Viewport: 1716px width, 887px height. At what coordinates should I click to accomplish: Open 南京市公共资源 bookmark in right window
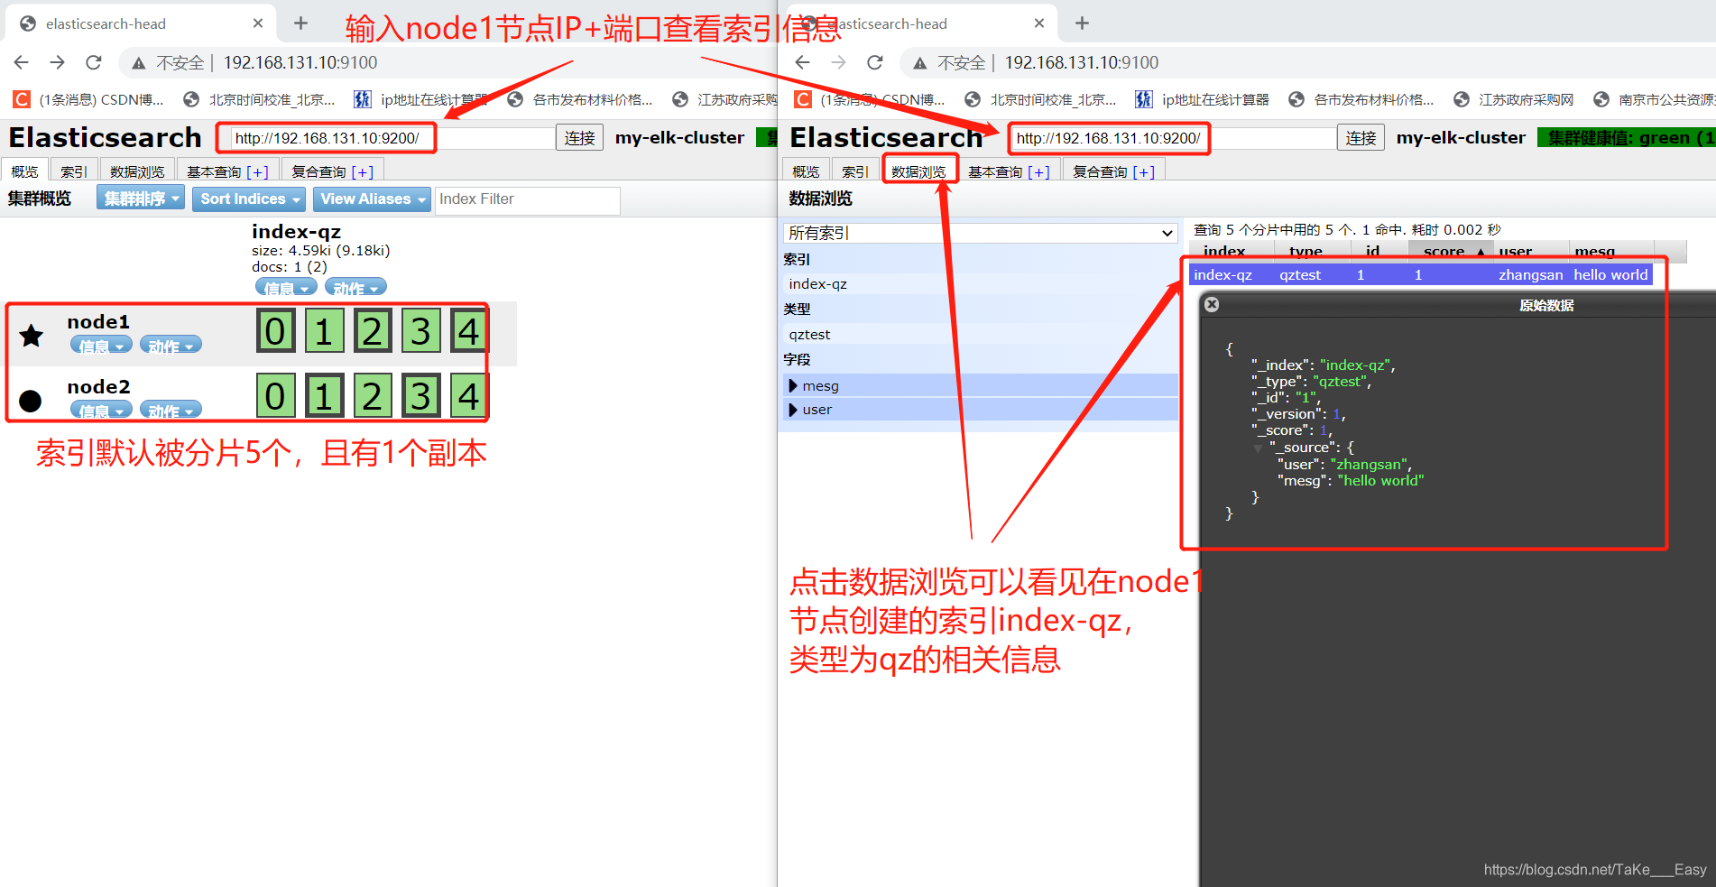tap(1654, 99)
